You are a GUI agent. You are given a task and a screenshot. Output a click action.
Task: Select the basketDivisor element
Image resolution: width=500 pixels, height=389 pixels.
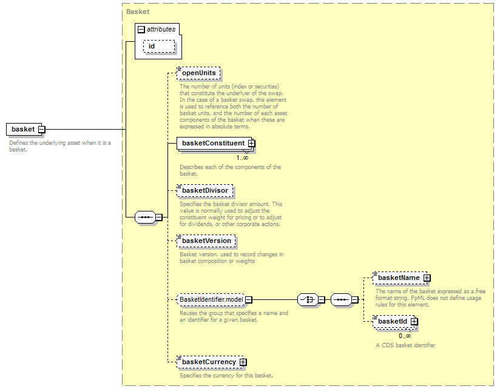tap(204, 190)
